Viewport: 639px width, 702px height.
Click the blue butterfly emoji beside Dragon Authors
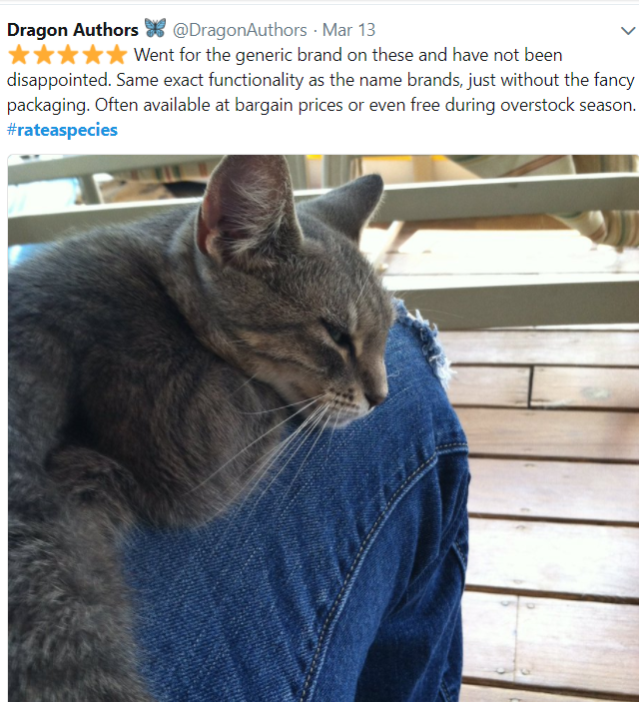pyautogui.click(x=155, y=28)
